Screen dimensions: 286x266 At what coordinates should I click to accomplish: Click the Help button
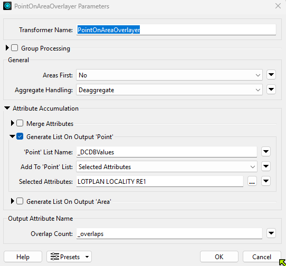coord(23,257)
